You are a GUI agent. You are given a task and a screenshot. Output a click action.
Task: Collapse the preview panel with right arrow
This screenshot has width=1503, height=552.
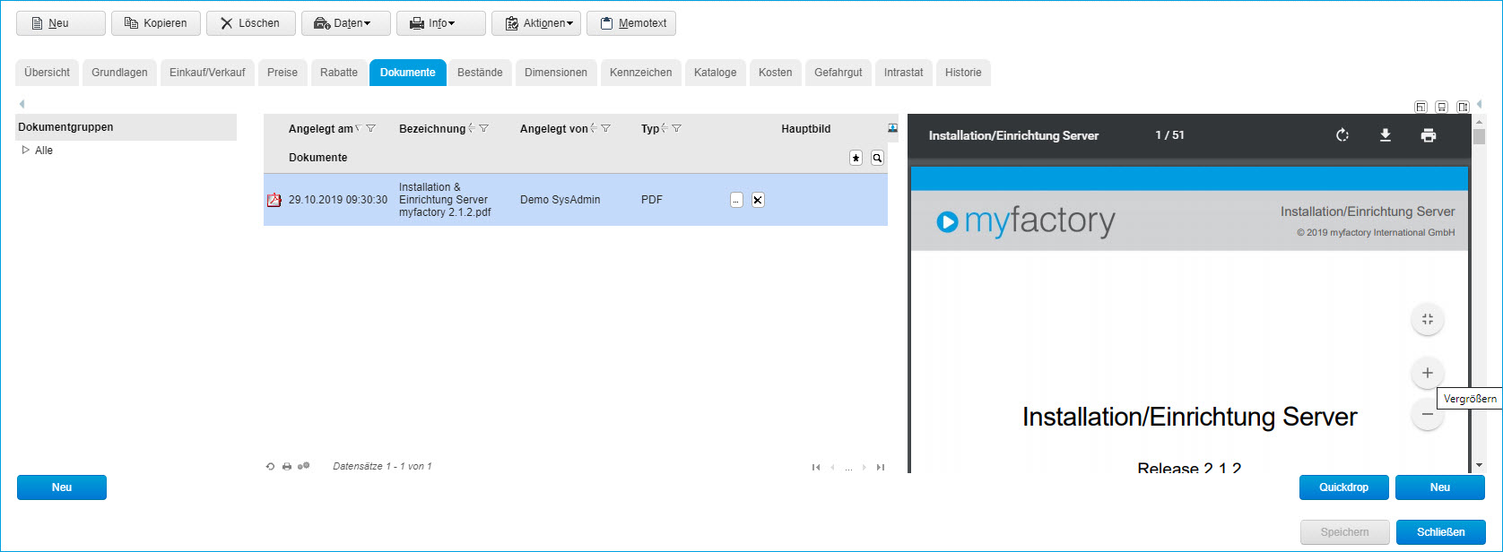pyautogui.click(x=1479, y=104)
